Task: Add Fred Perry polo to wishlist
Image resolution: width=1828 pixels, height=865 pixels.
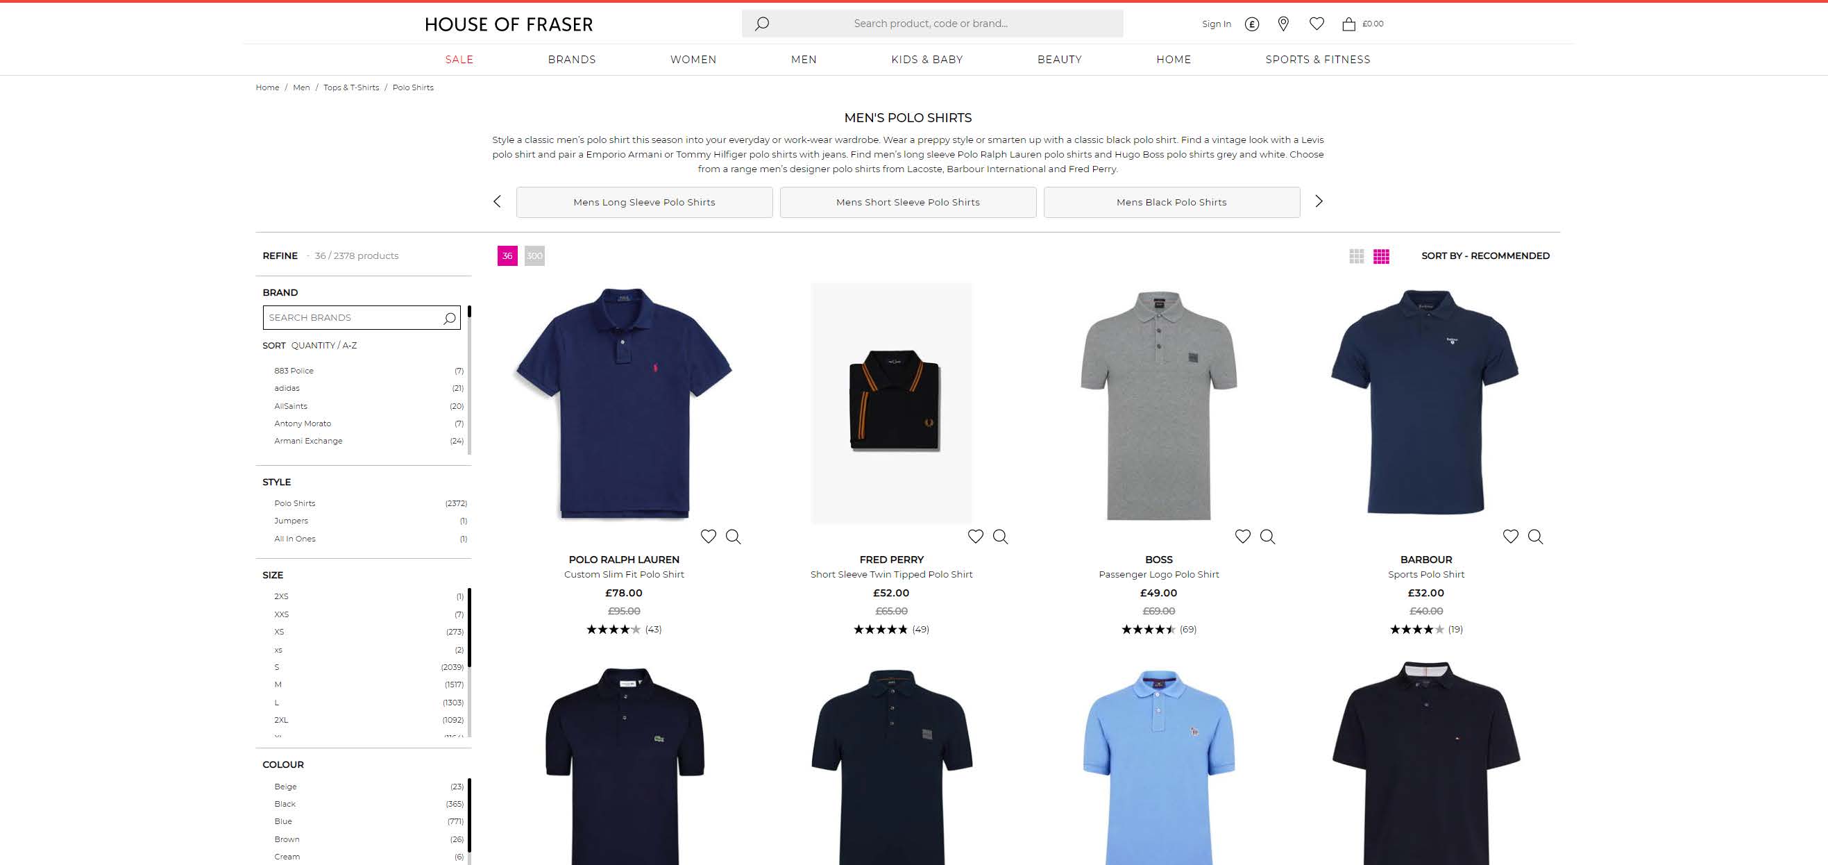Action: pos(976,537)
